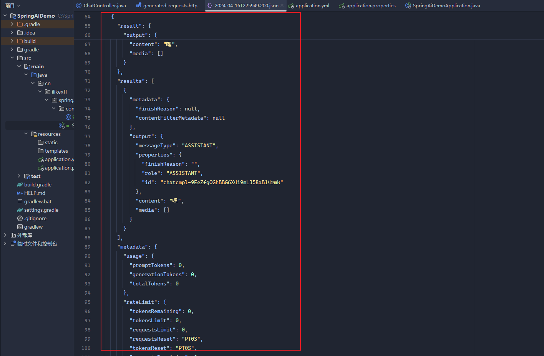Switch to application.properties tab

[367, 6]
